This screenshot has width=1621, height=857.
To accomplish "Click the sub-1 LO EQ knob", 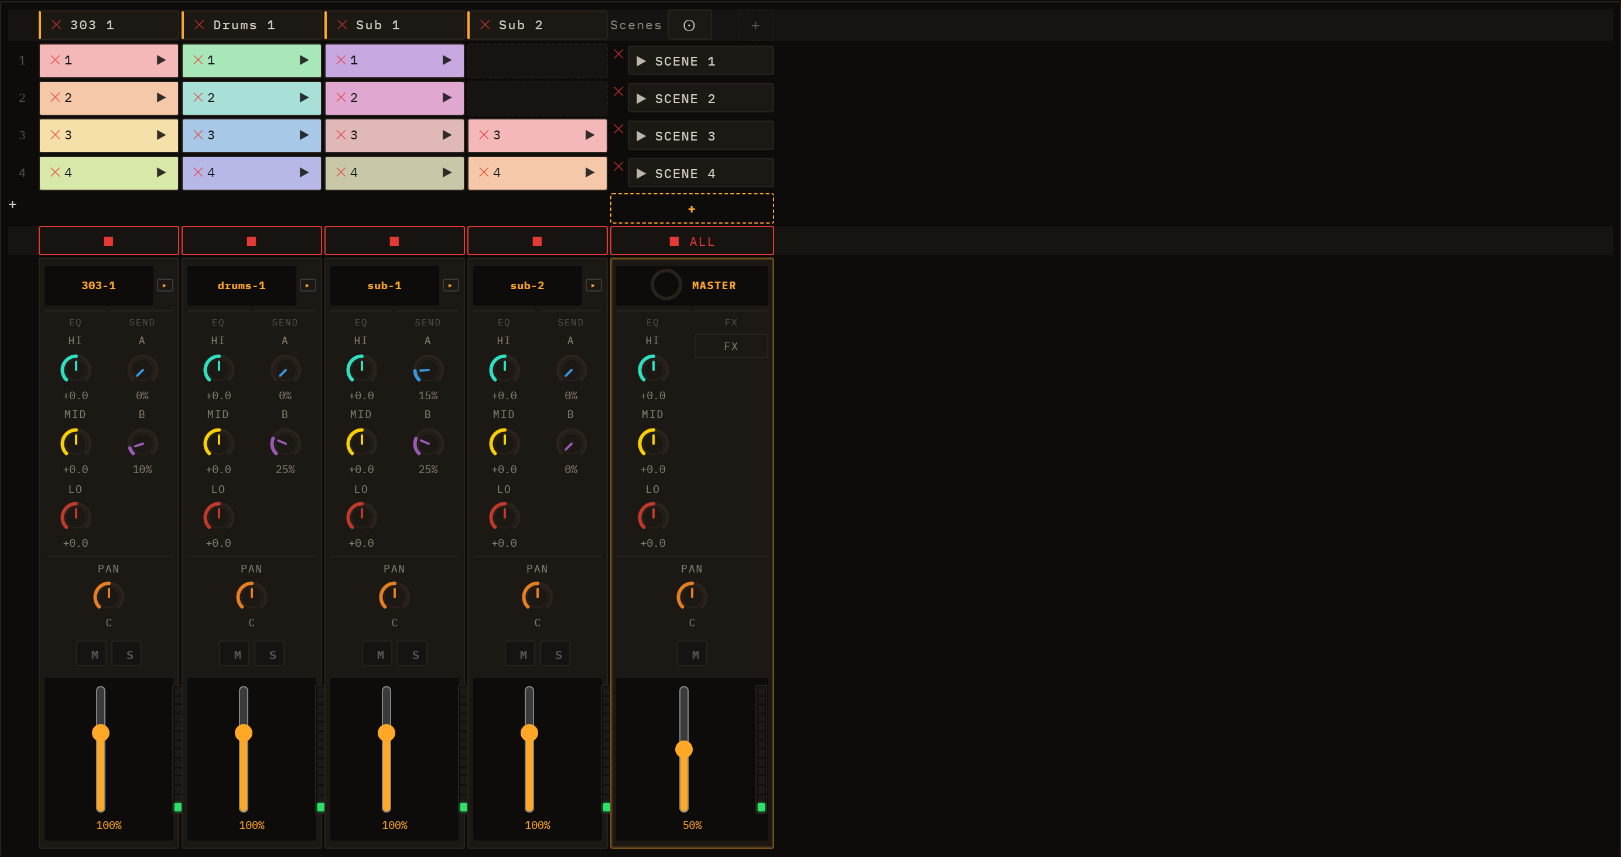I will [361, 516].
